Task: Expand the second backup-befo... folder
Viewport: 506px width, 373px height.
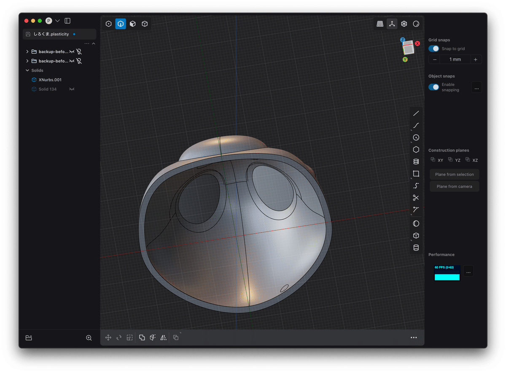Action: 27,61
